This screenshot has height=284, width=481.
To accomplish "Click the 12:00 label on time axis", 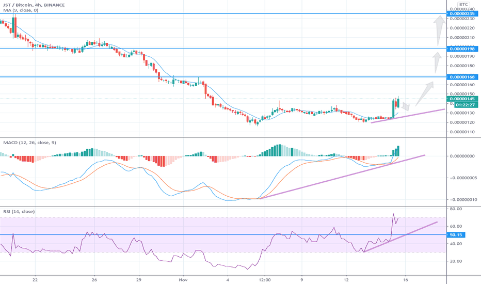I will (265, 280).
